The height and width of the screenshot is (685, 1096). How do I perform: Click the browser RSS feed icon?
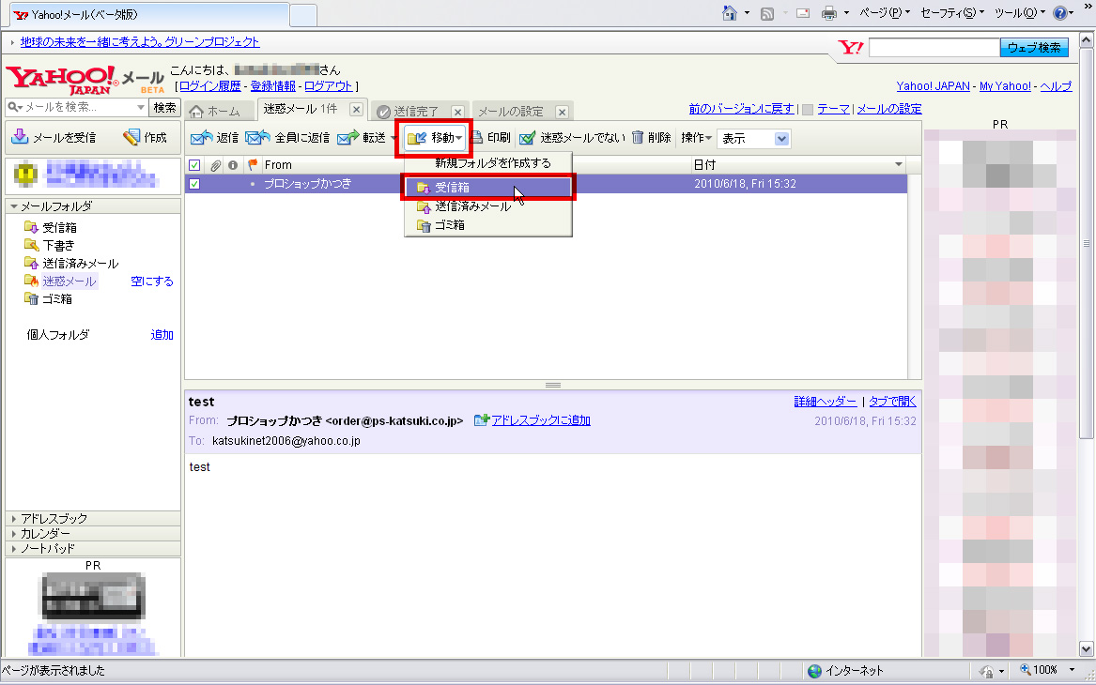(766, 14)
